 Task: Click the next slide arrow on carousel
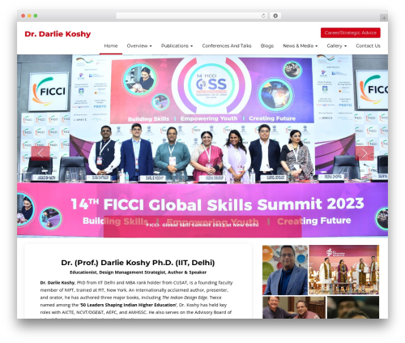[x=364, y=153]
